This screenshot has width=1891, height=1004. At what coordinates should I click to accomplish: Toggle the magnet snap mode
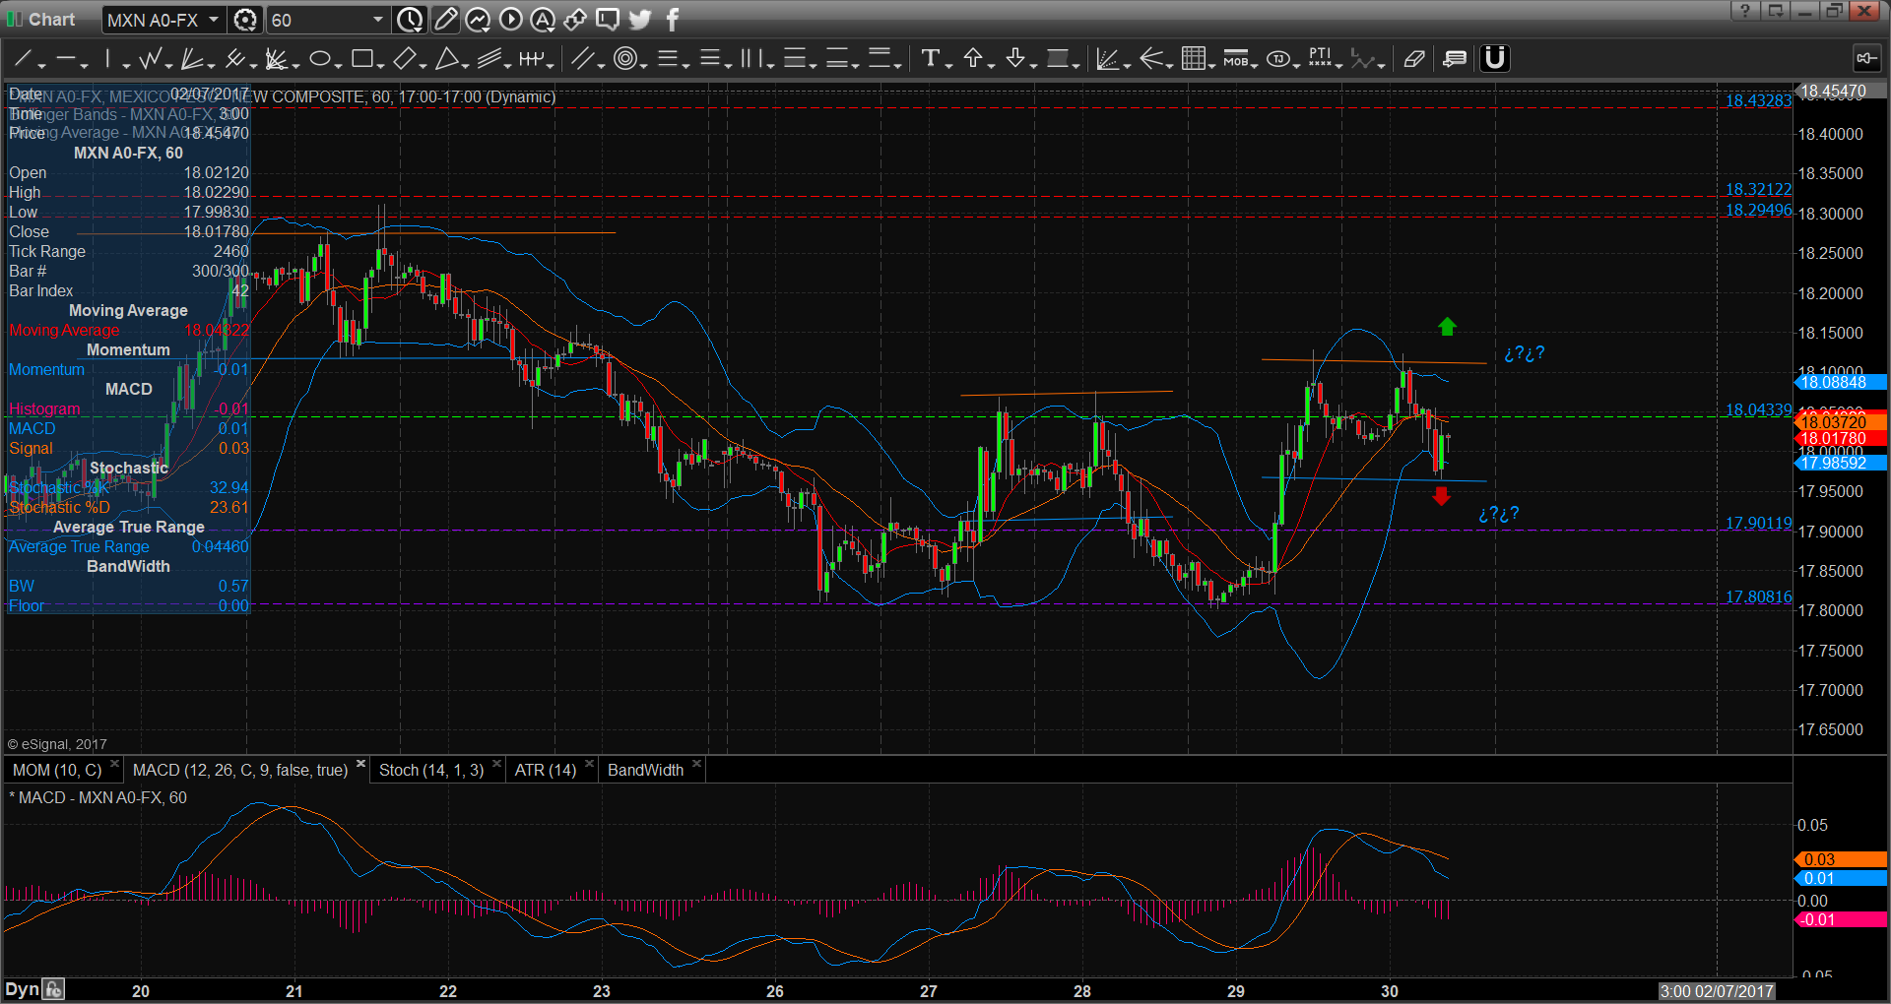(x=1494, y=59)
